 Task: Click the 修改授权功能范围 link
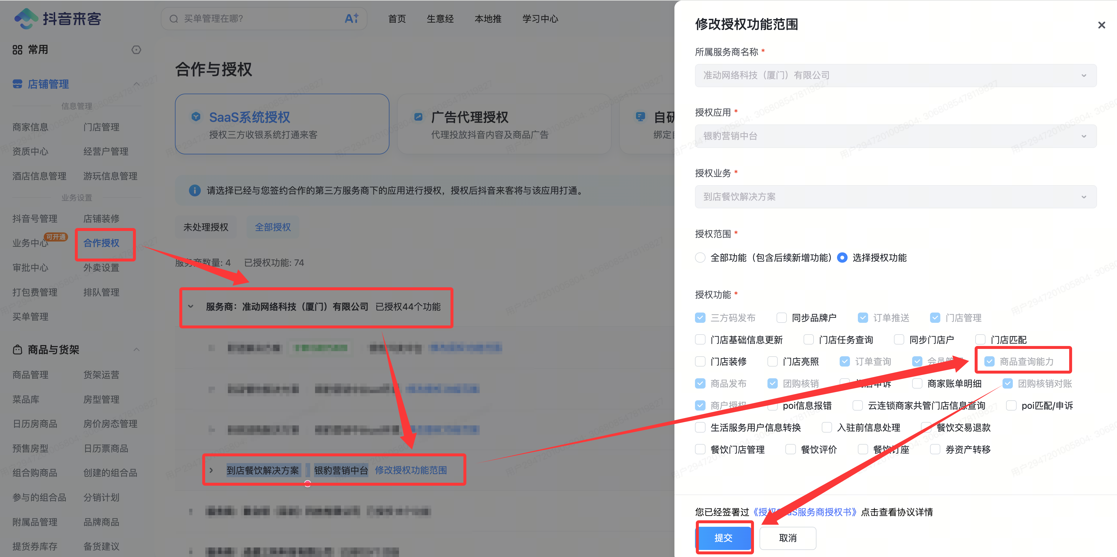tap(411, 470)
